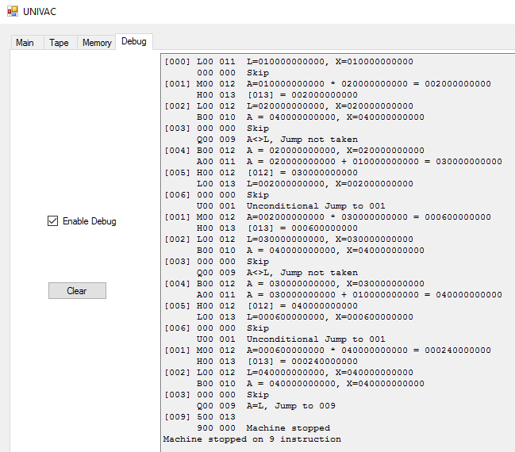Click the UNIVAC title bar text
This screenshot has width=515, height=452.
[40, 12]
